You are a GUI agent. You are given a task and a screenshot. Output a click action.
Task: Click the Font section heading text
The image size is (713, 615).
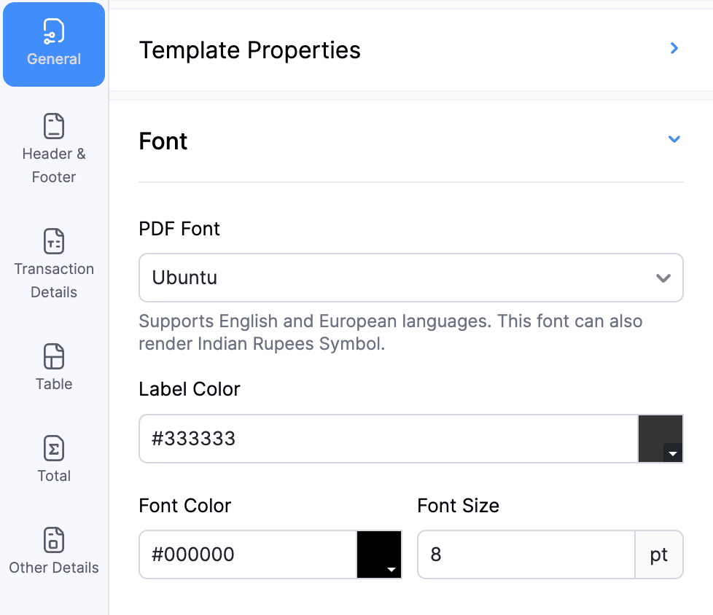click(x=163, y=141)
